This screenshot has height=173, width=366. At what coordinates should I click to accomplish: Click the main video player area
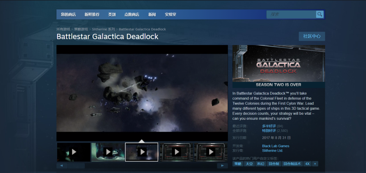[142, 93]
